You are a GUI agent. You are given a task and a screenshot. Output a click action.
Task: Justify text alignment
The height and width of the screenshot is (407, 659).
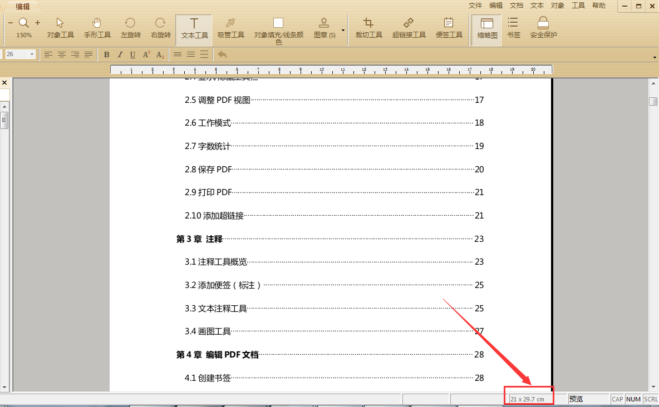pos(88,54)
